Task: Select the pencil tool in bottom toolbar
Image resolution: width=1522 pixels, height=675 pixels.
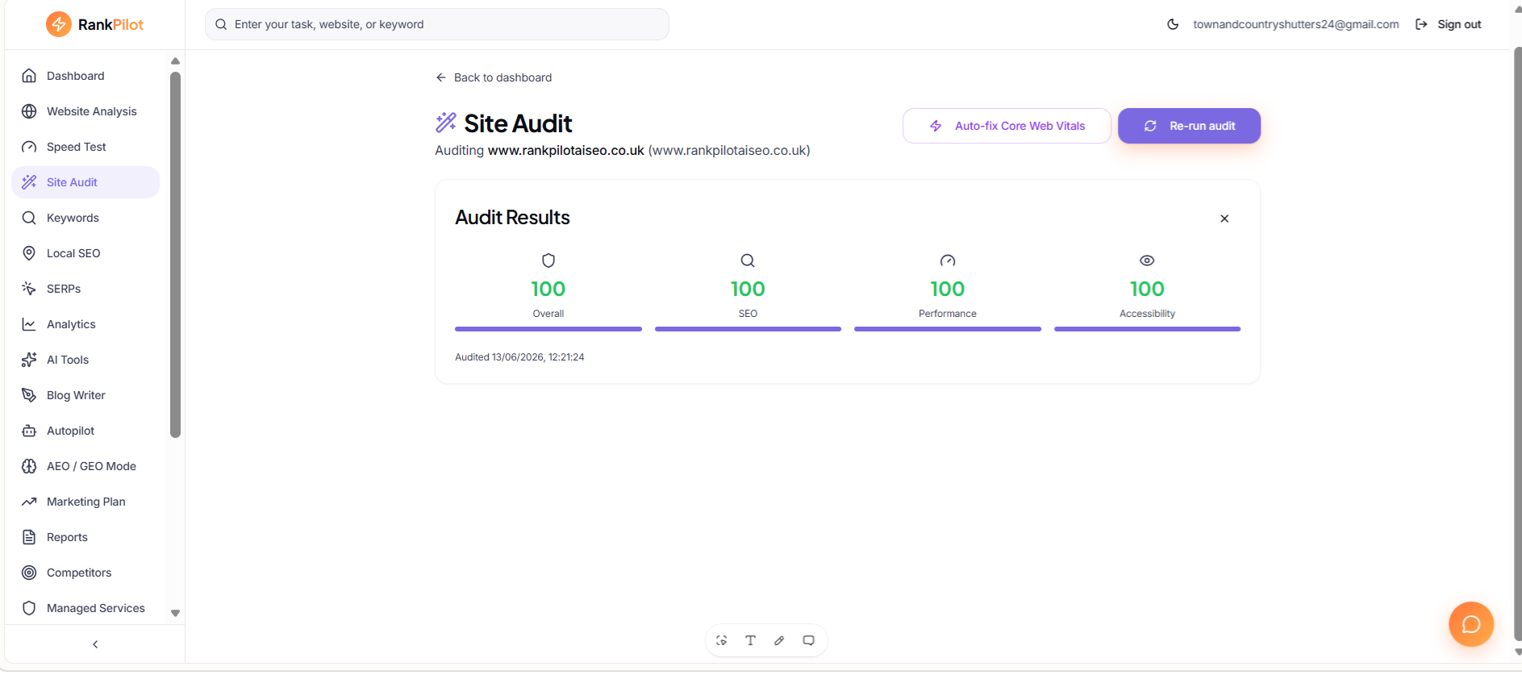Action: coord(779,640)
